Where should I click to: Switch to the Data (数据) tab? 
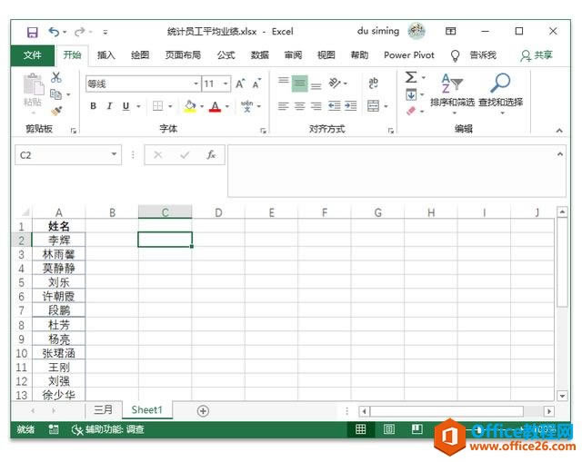259,55
